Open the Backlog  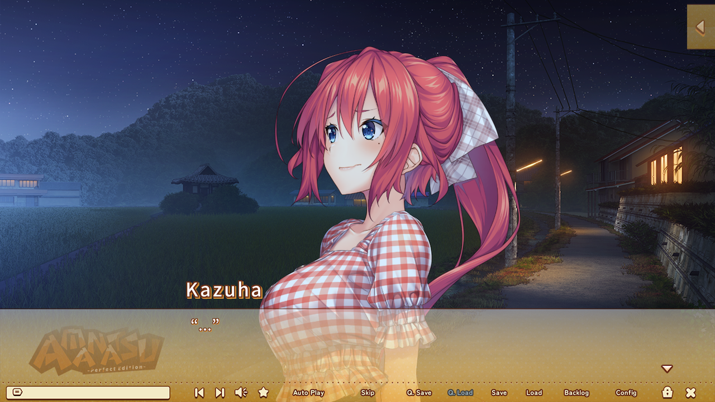click(576, 393)
